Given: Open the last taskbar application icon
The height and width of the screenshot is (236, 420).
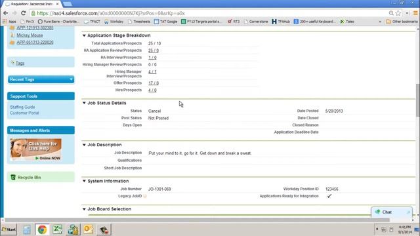Looking at the screenshot, I should [x=104, y=229].
